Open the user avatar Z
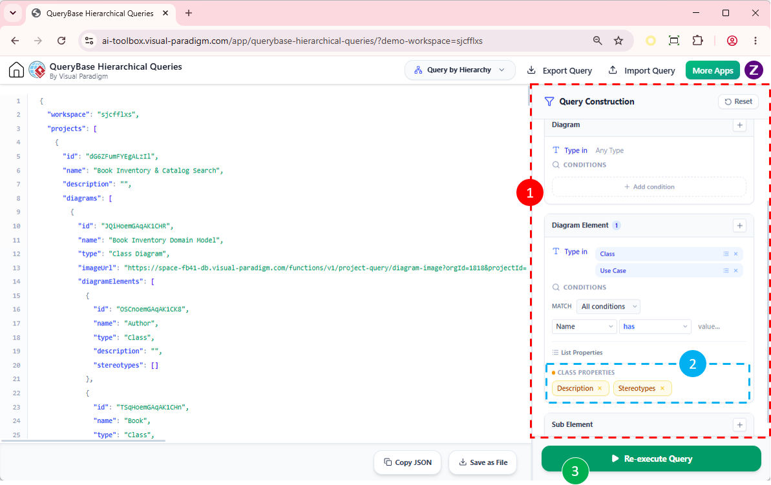The height and width of the screenshot is (485, 771). 754,70
